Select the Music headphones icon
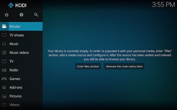The width and height of the screenshot is (177, 110). 4,44
